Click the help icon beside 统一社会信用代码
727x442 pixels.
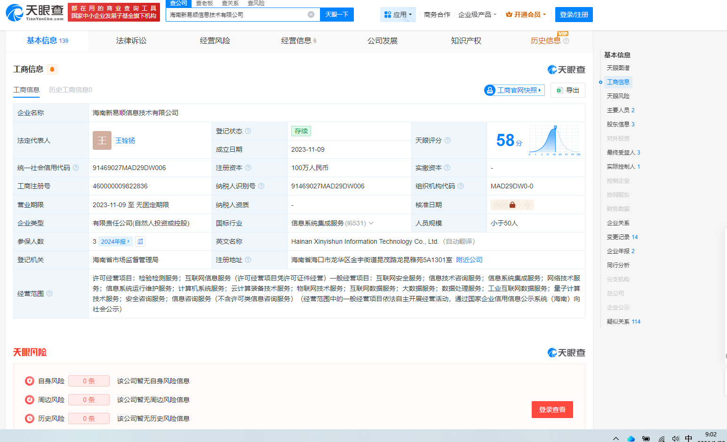[76, 168]
